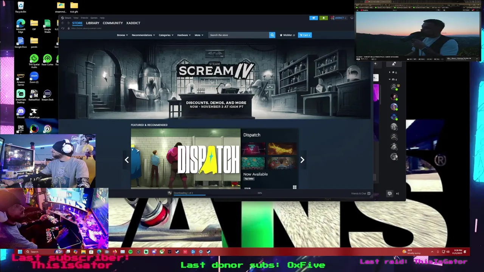Screen dimensions: 484x272
Task: Open the kick gifs desktop folder
Action: pyautogui.click(x=74, y=7)
